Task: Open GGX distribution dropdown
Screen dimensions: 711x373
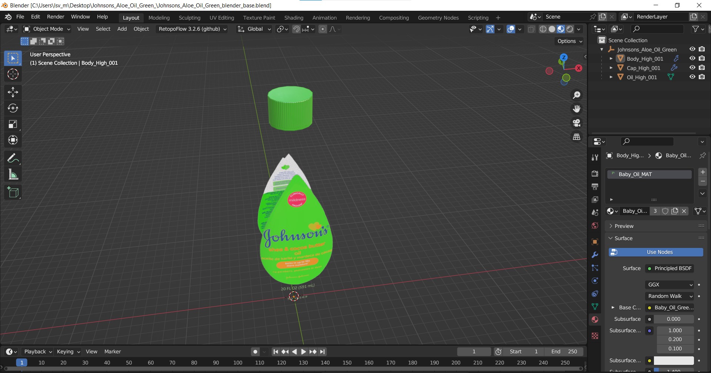Action: (670, 285)
